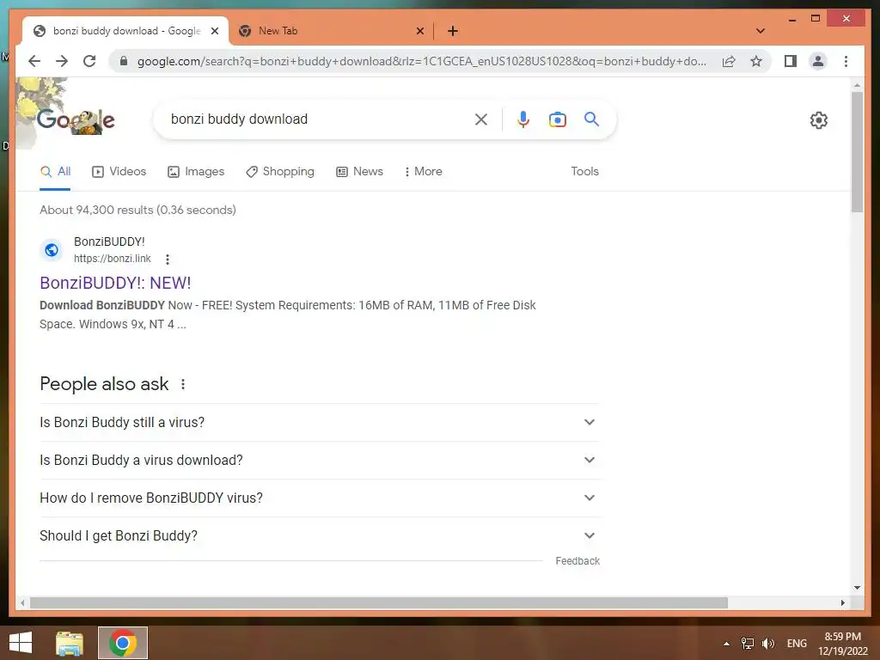
Task: Switch to Shopping results
Action: point(280,171)
